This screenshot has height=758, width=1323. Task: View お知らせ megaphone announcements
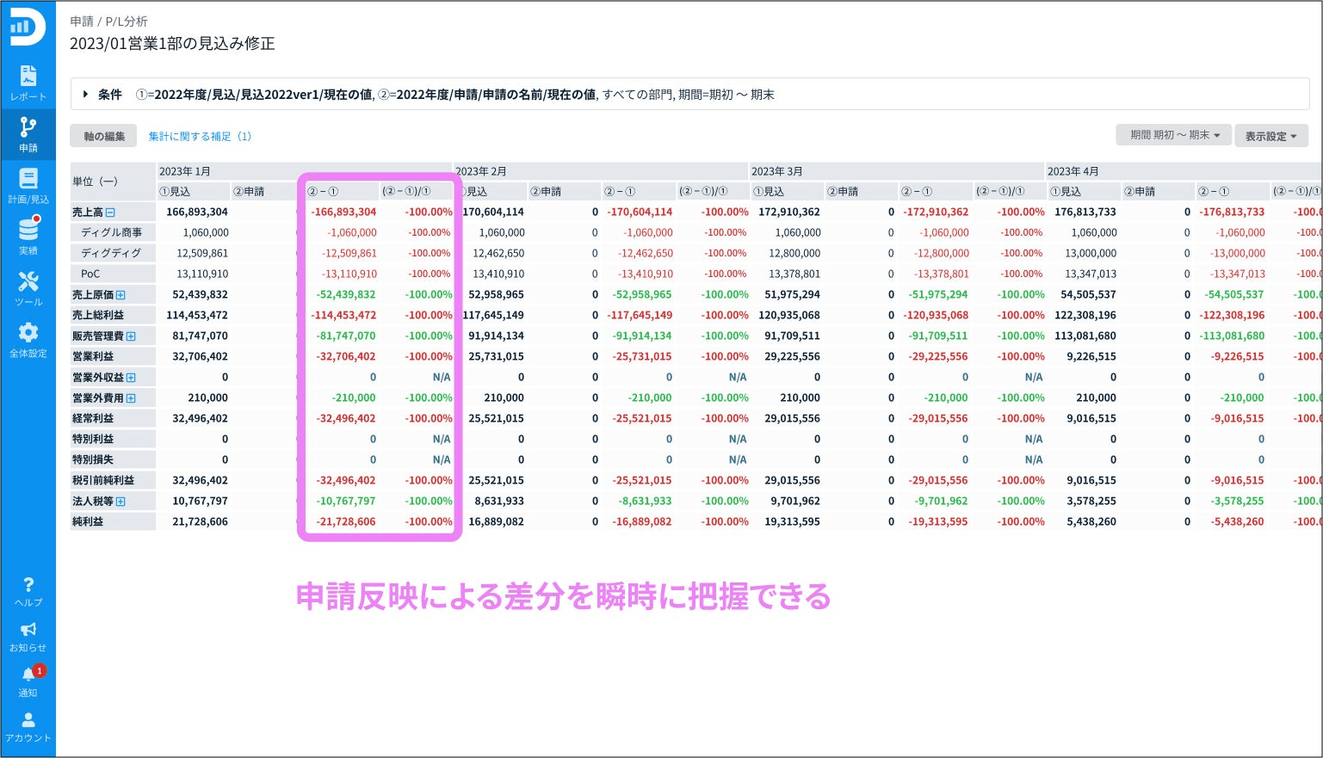[28, 635]
